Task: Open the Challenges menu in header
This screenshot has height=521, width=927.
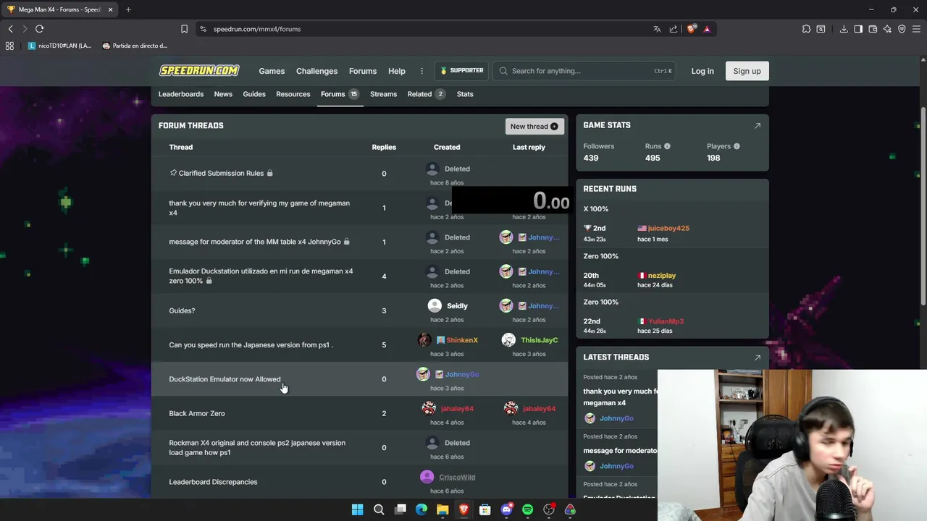Action: point(316,71)
